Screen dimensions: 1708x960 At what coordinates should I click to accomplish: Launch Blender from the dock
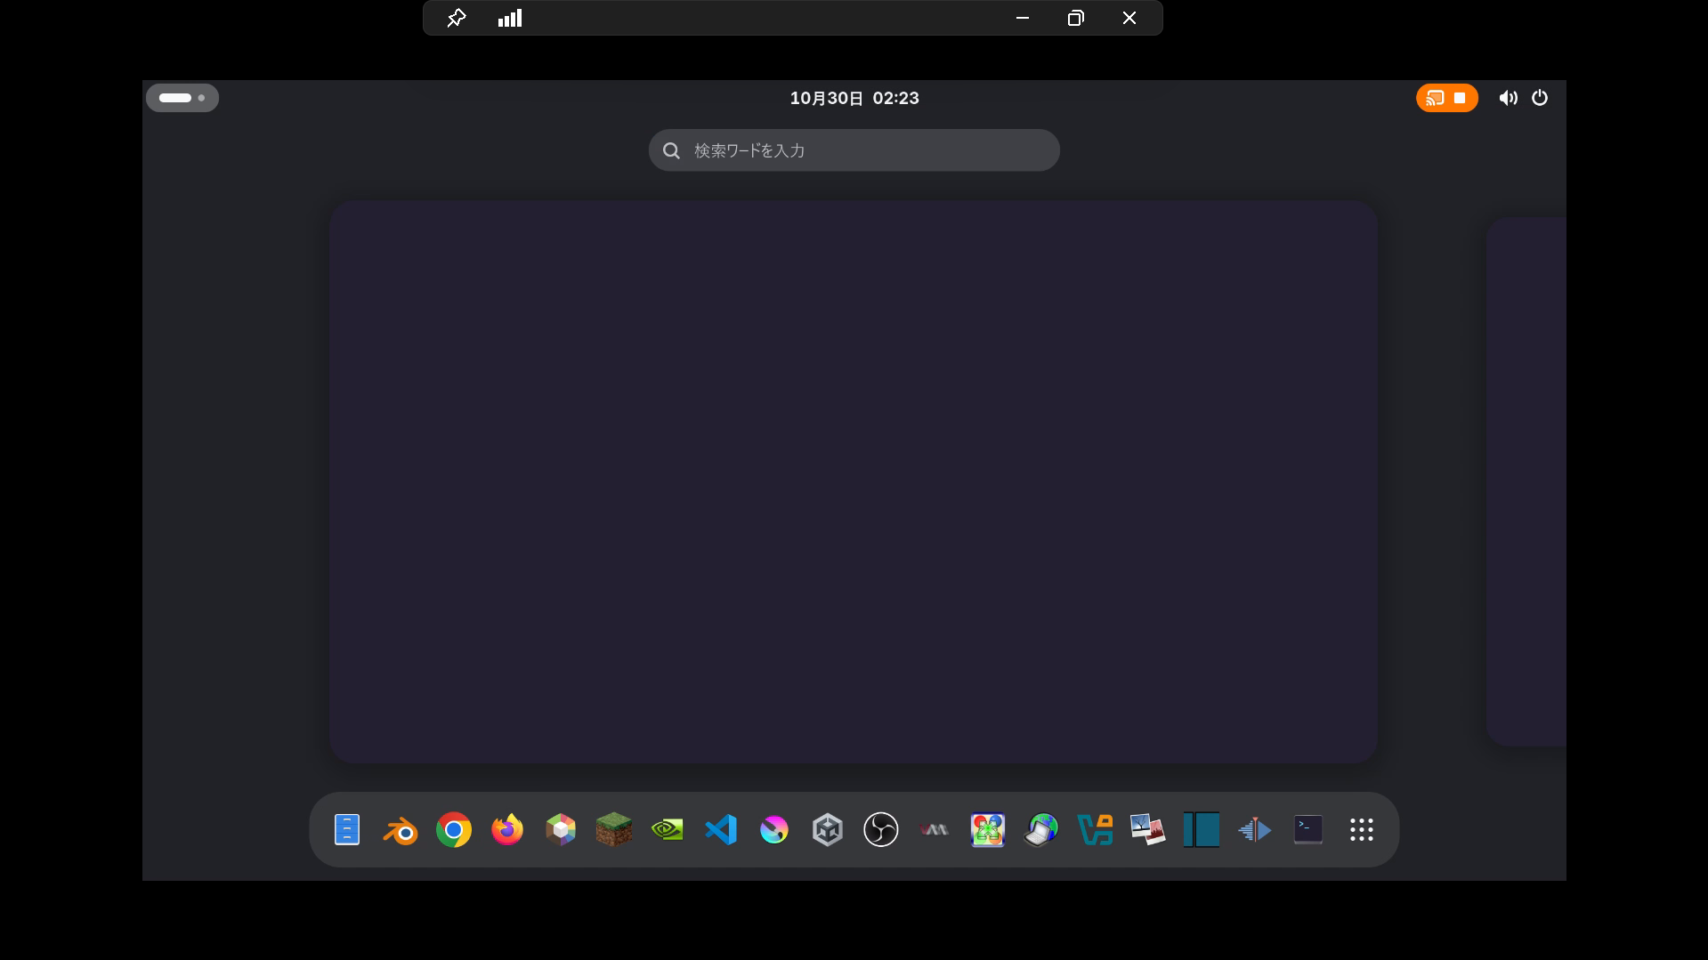401,830
